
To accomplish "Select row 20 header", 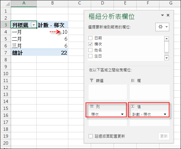I will click(x=6, y=143).
